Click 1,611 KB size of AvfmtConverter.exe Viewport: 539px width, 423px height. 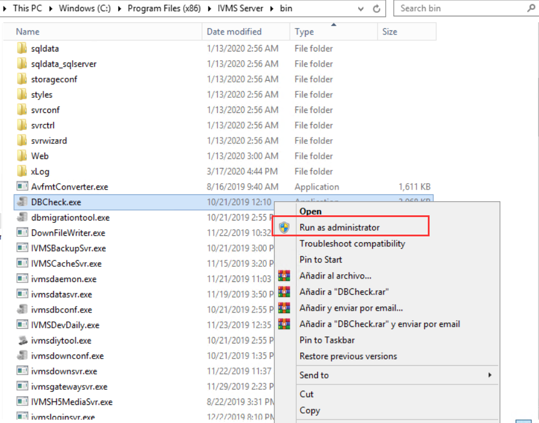click(x=414, y=187)
